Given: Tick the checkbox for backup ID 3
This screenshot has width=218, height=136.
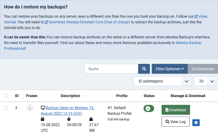Looking at the screenshot, I should click(6, 108).
